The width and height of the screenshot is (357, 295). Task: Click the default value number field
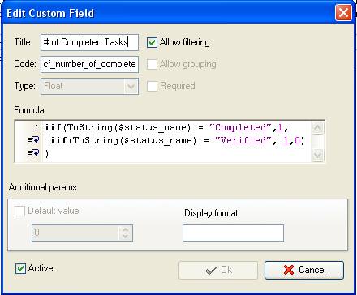coord(76,233)
